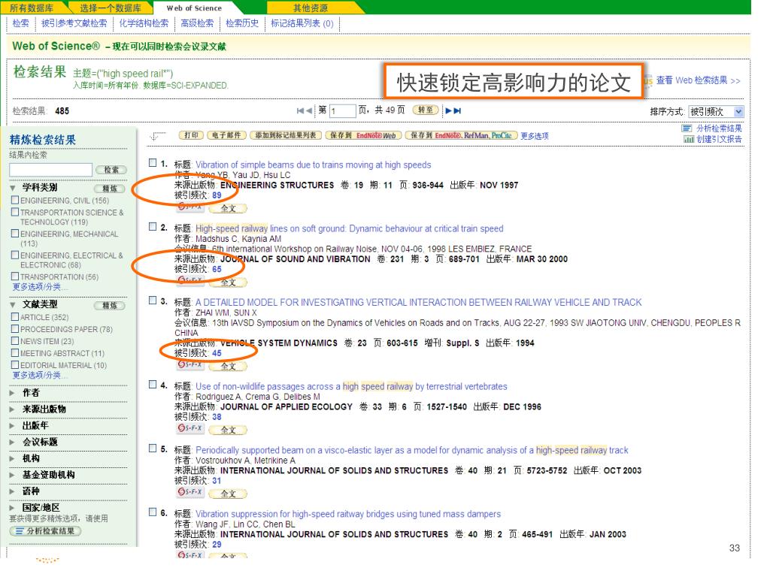The height and width of the screenshot is (577, 770).
Task: Click 添加到标记结果列表 button
Action: click(285, 135)
